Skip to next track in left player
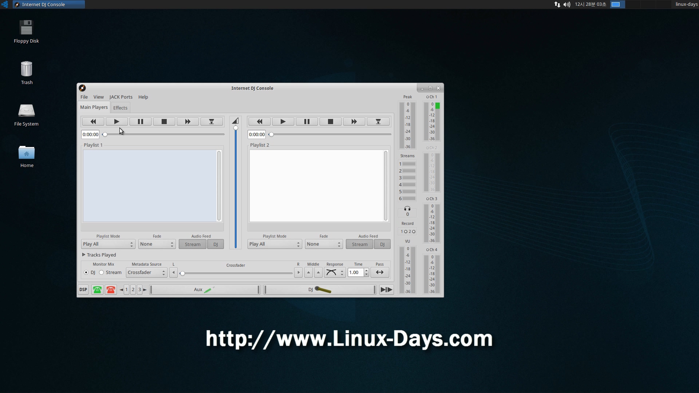The image size is (699, 393). click(x=188, y=122)
